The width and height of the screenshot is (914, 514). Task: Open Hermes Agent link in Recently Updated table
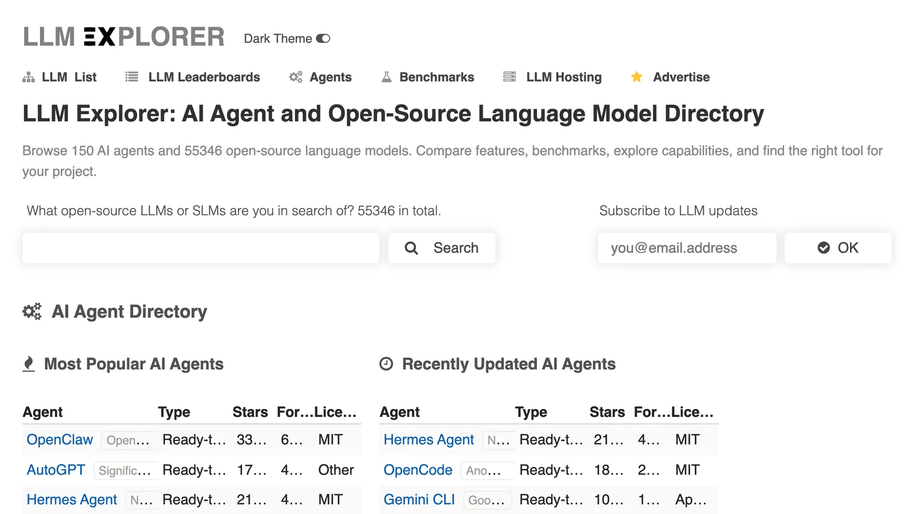coord(429,440)
